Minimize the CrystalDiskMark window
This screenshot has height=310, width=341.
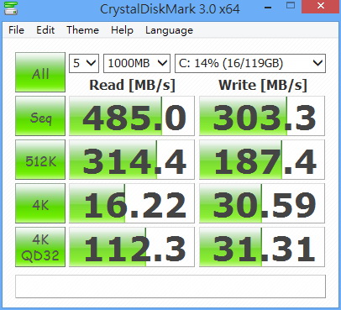point(268,7)
